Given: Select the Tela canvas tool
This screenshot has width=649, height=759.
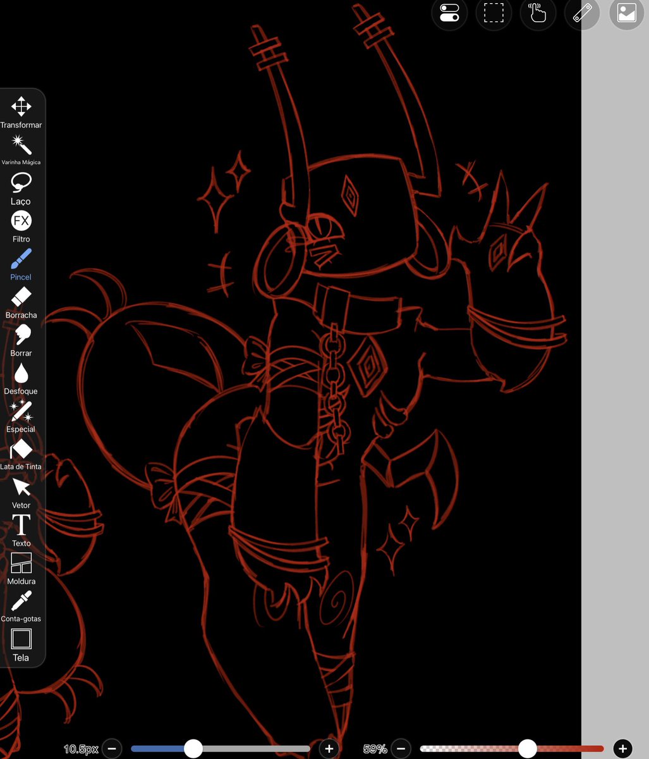Looking at the screenshot, I should (x=21, y=645).
